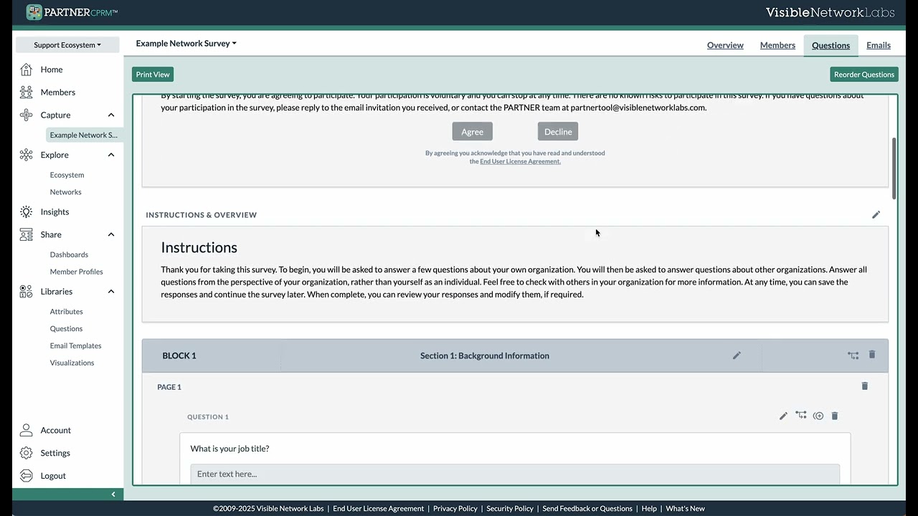This screenshot has height=516, width=918.
Task: Click the Visible Network Labs logo
Action: 831,12
